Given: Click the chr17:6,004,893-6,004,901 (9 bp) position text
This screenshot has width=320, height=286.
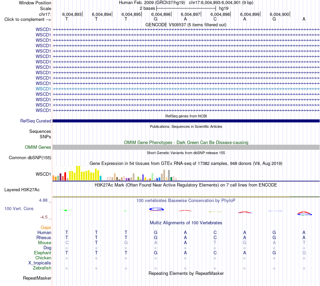Looking at the screenshot, I should click(x=221, y=3).
